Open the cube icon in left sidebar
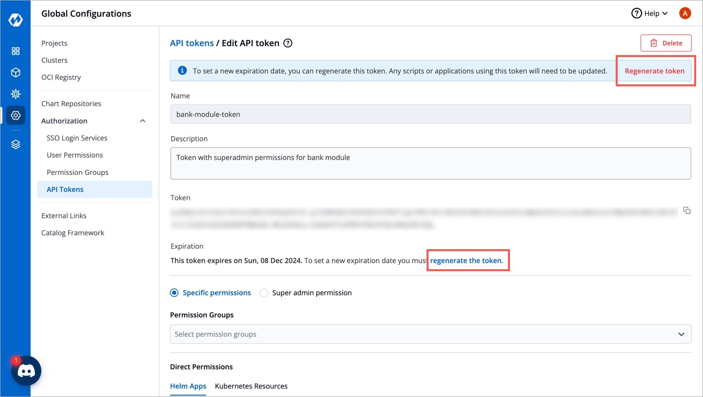Screen dimensions: 703x397 click(16, 73)
